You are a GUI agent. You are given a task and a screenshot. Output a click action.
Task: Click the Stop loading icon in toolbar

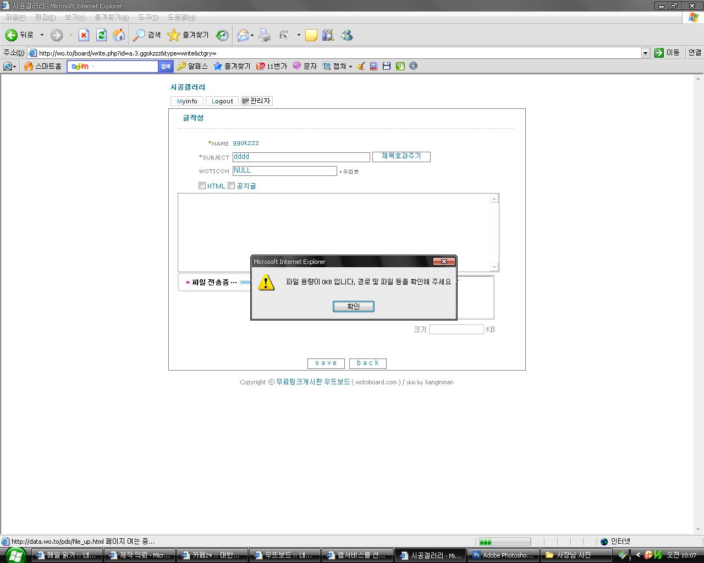click(84, 35)
